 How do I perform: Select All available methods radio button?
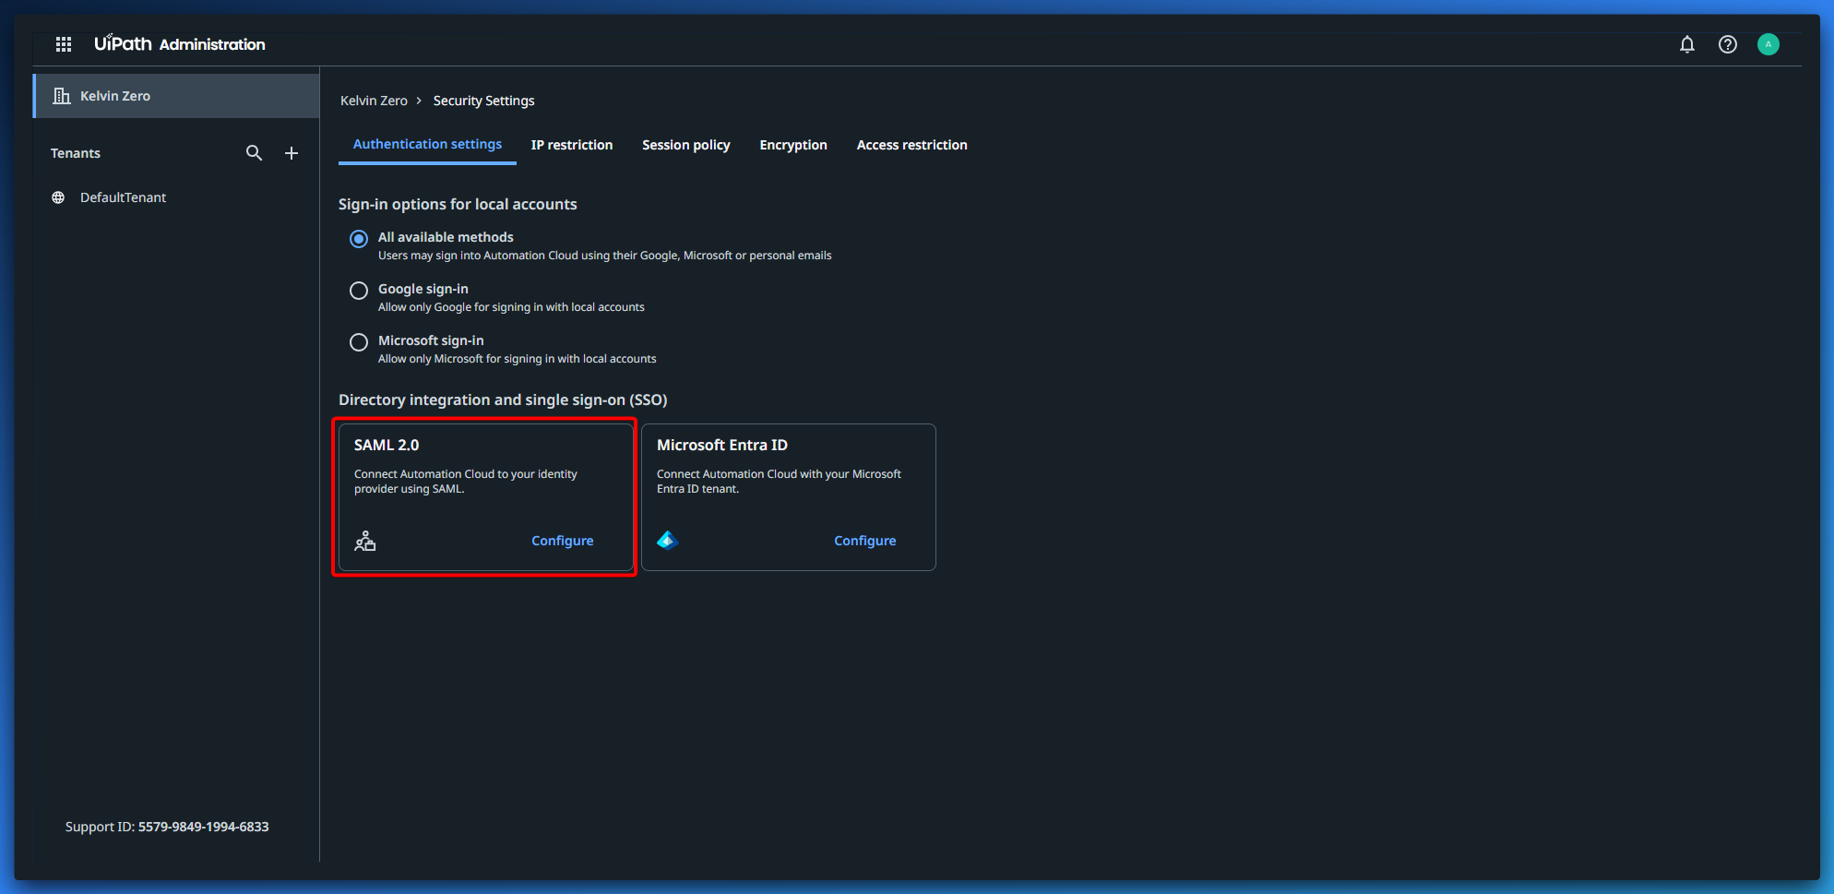359,239
